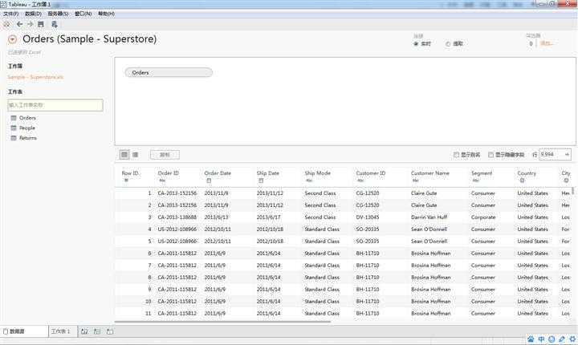Click Ship Mode Abc type icon

309,181
